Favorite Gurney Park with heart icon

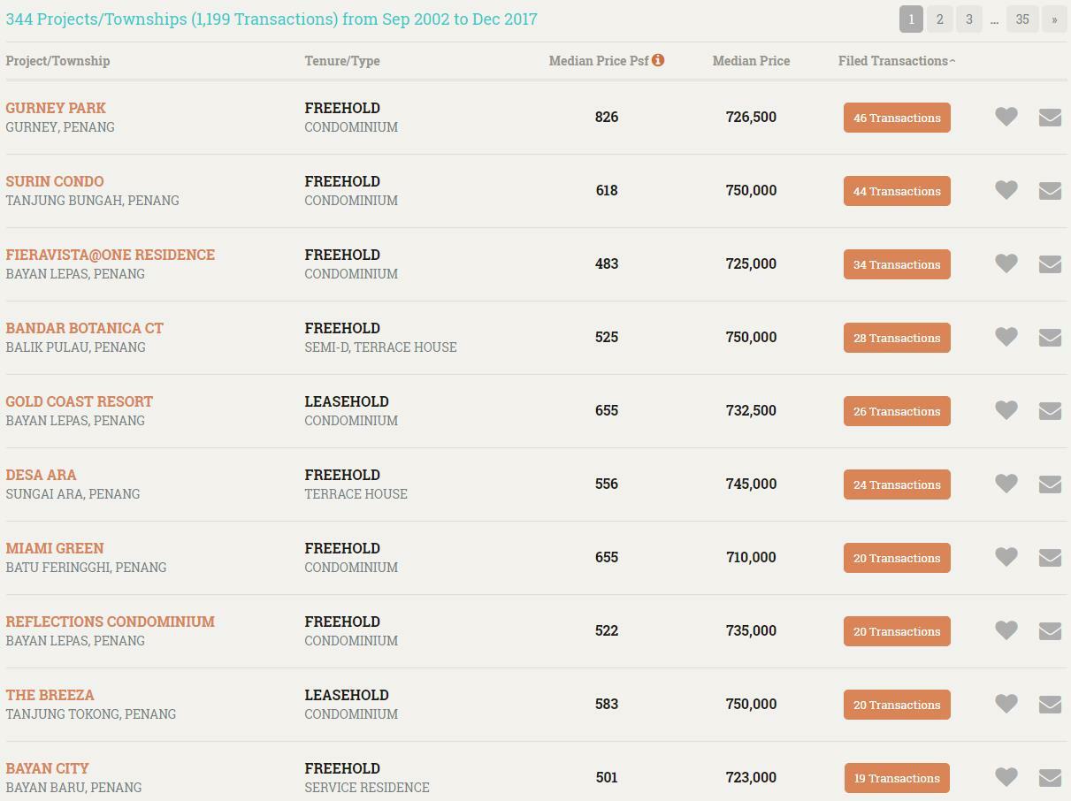[1006, 117]
